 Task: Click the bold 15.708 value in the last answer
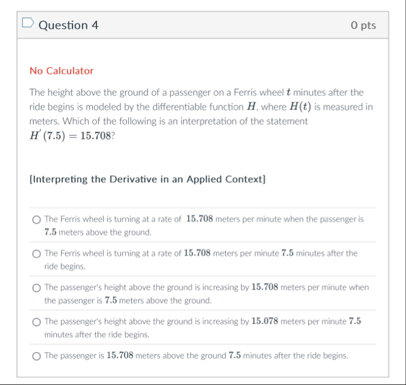pos(120,356)
